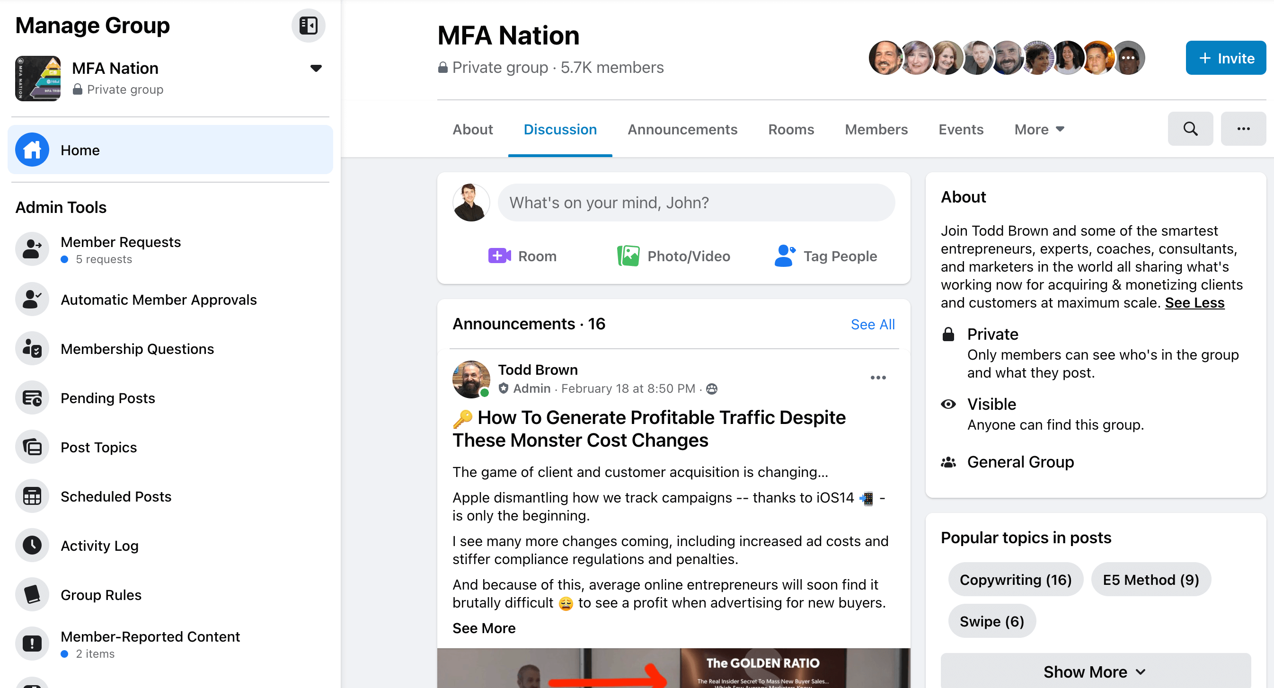Click the group search magnifier icon
The width and height of the screenshot is (1274, 688).
(1190, 129)
